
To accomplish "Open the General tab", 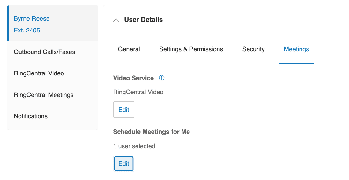I will pyautogui.click(x=129, y=49).
